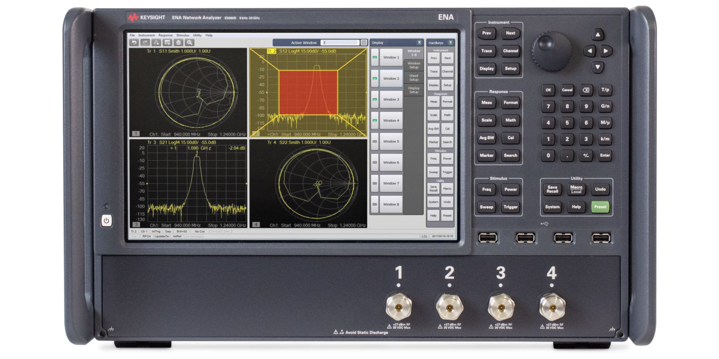Select the Display Setup tab

point(414,90)
